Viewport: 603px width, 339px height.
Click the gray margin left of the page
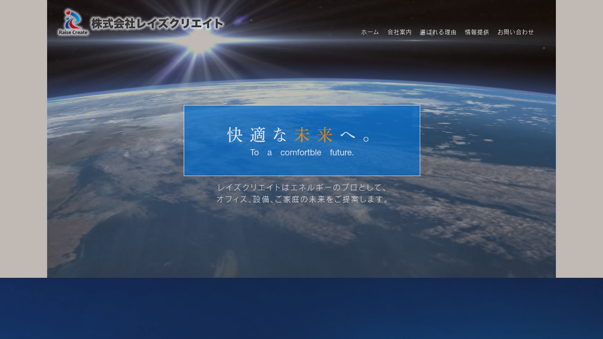pos(24,141)
